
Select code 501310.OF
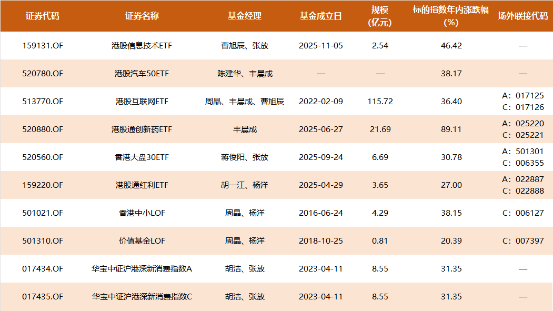[43, 241]
